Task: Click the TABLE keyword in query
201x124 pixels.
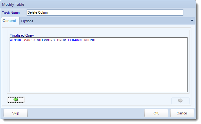Action: tap(29, 40)
